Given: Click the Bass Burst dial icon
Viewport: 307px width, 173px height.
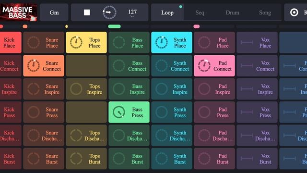Looking at the screenshot, I should (x=118, y=159).
